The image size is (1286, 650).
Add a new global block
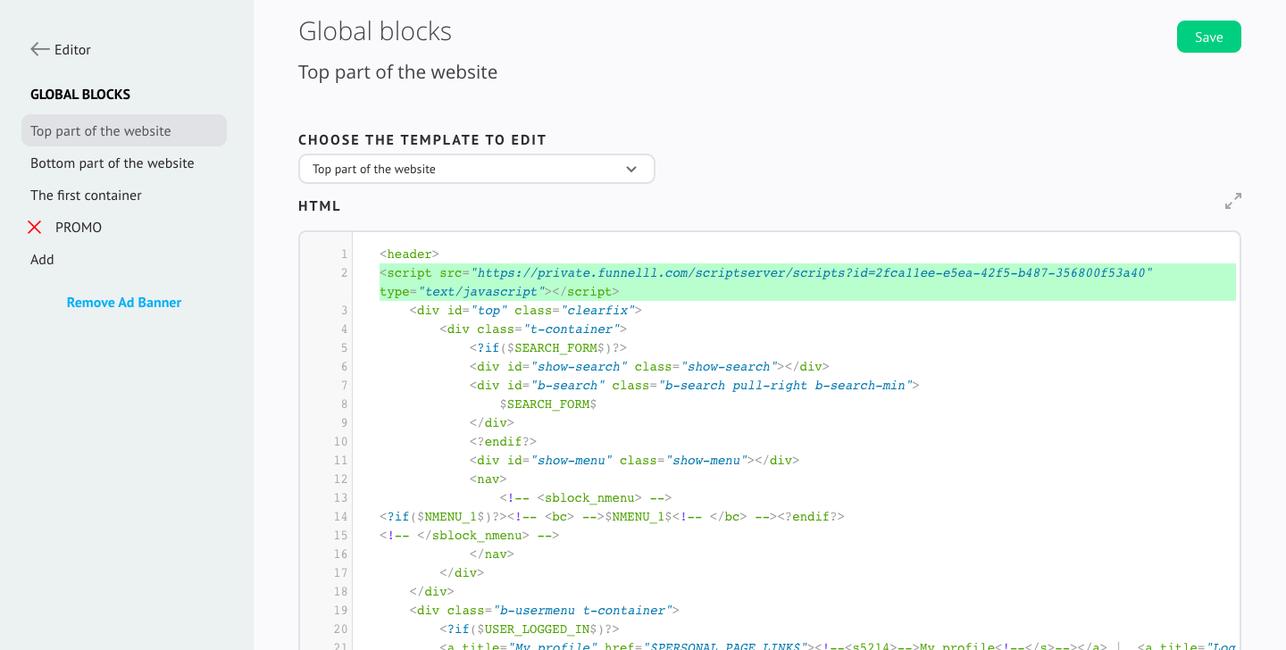(42, 260)
